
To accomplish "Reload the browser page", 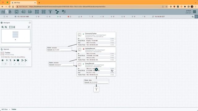I will 10,6.
